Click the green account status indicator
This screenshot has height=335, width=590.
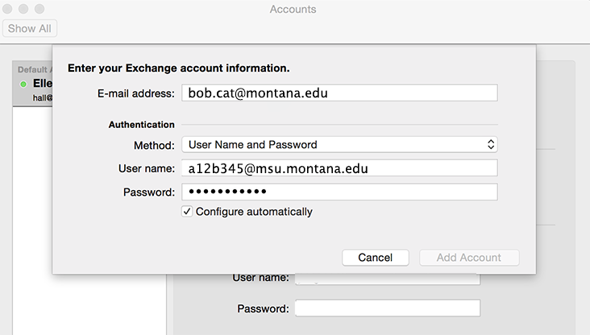coord(23,85)
